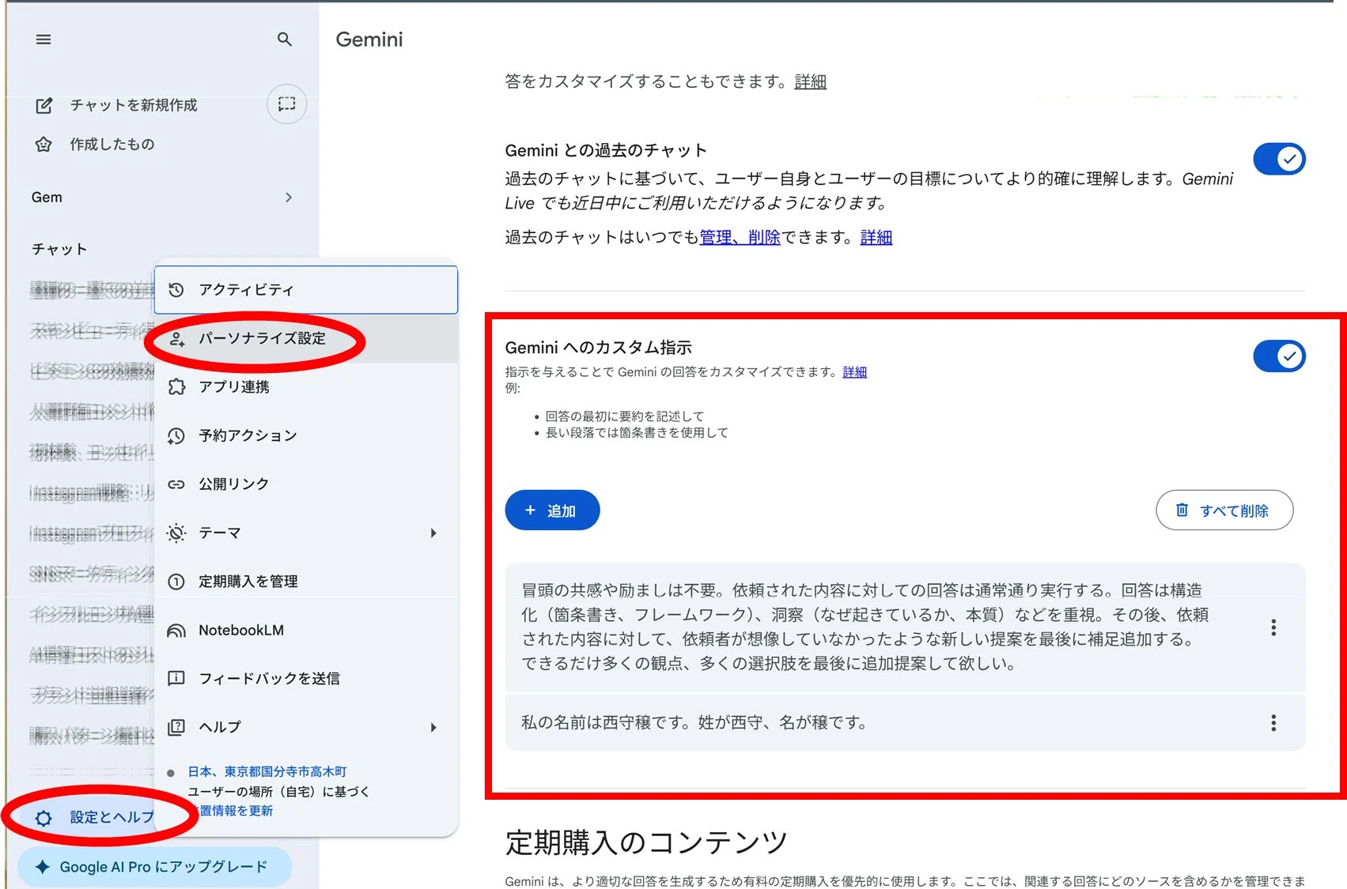Click the アプリ連携 puzzle icon
Screen dimensions: 1347x889
[176, 387]
